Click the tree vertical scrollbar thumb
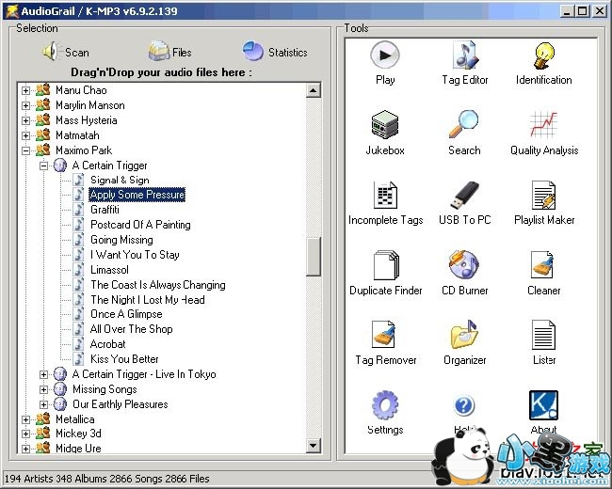 point(314,257)
